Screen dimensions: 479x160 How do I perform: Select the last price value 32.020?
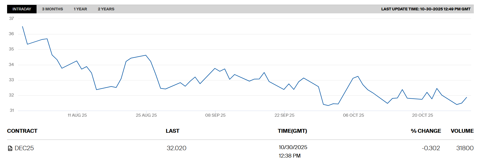(176, 148)
